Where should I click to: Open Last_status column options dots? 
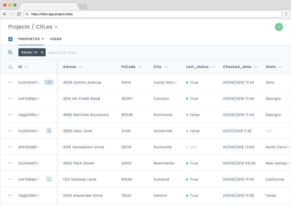pyautogui.click(x=213, y=67)
